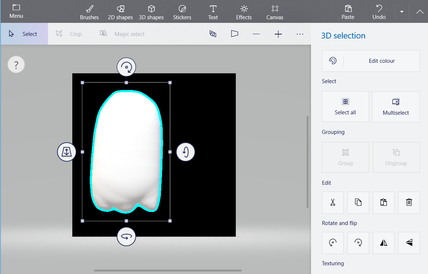Collapse the ribbon with the up chevron
This screenshot has width=428, height=274.
point(420,12)
